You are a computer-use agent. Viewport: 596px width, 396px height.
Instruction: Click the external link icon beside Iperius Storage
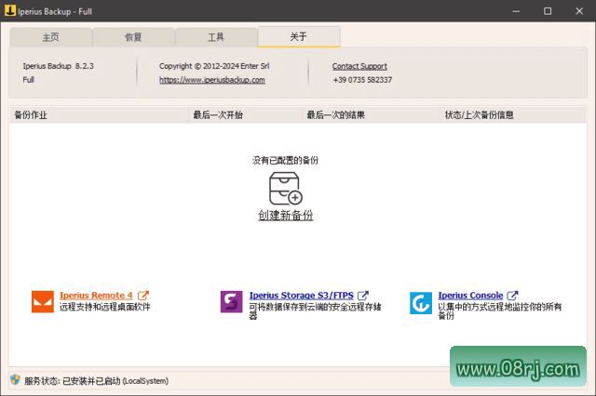(363, 295)
